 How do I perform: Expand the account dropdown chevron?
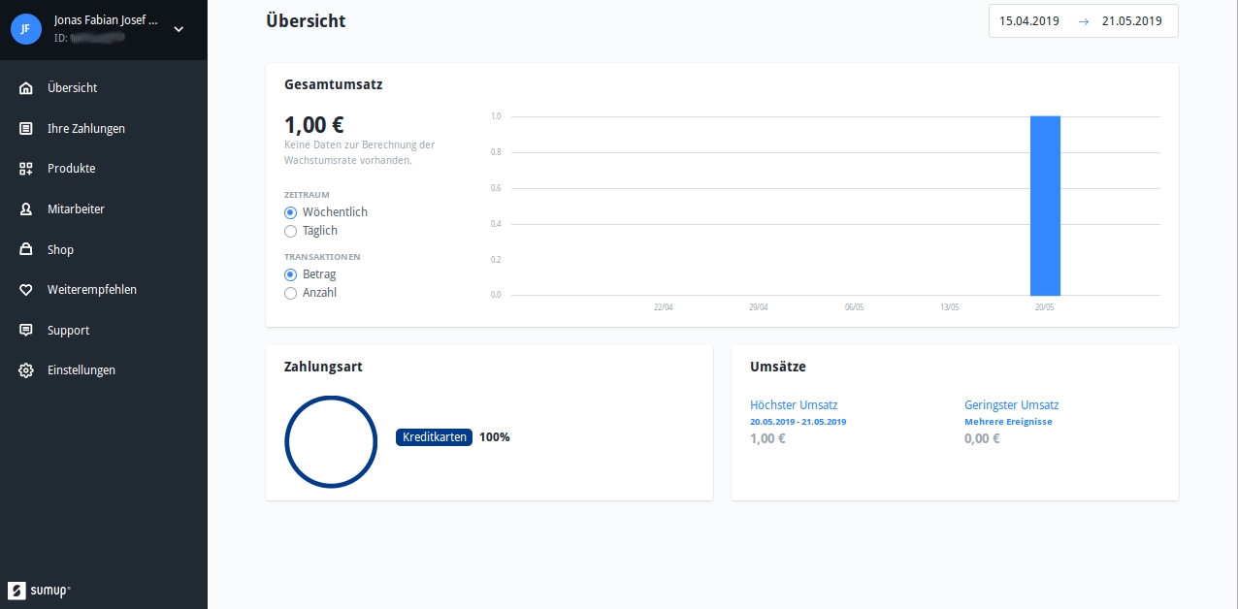(179, 29)
